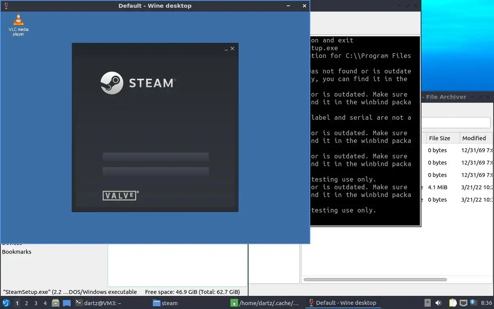Minimize the Default - Wine desktop window
494x309 pixels.
tap(289, 6)
